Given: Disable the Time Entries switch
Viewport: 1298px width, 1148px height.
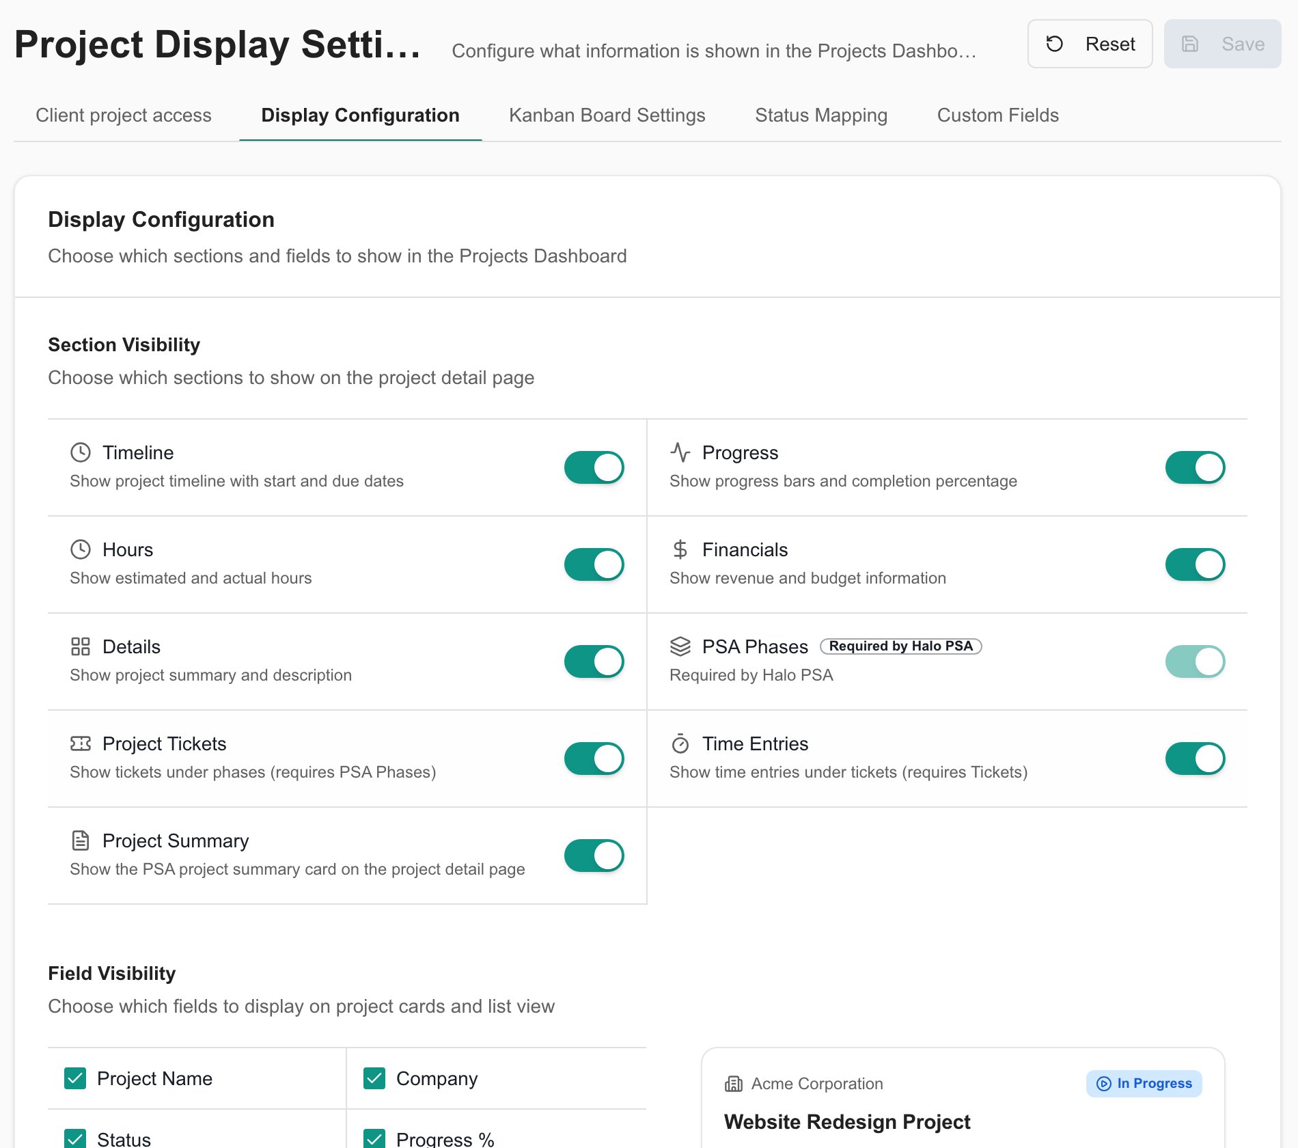Looking at the screenshot, I should coord(1195,758).
